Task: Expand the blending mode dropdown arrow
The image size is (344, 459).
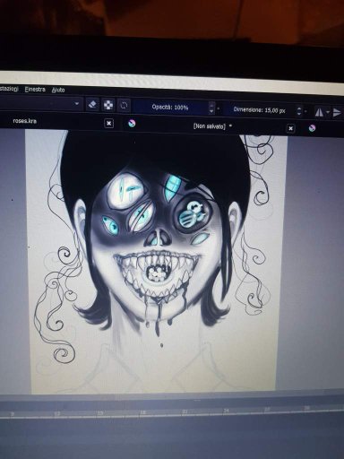Action: (77, 104)
